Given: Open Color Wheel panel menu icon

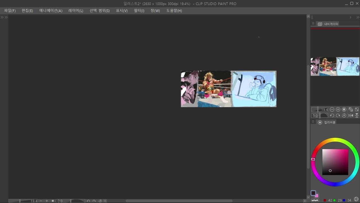Looking at the screenshot, I should click(313, 122).
